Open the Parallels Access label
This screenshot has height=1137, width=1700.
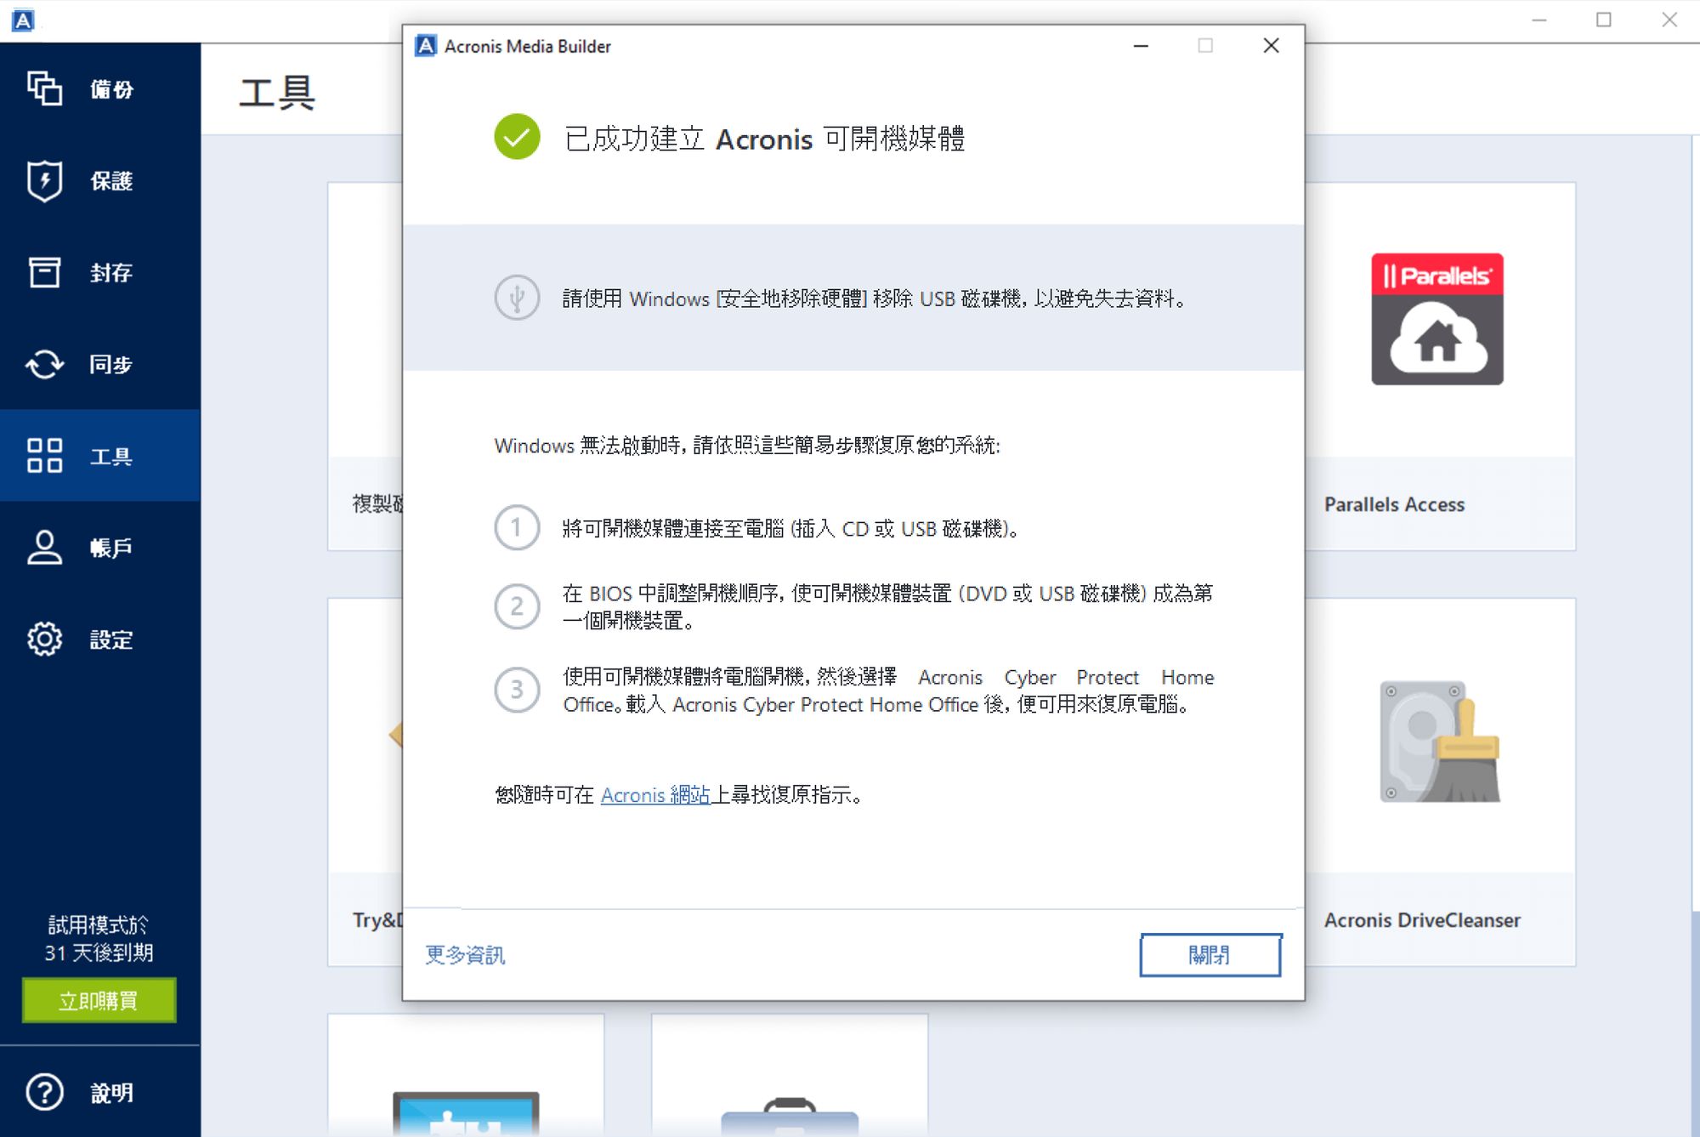pos(1394,504)
